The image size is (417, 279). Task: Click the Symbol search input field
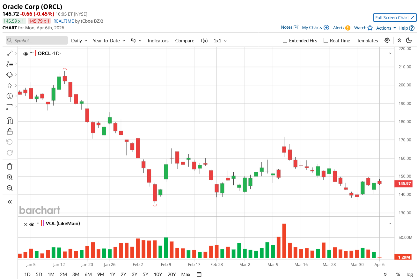click(x=37, y=40)
